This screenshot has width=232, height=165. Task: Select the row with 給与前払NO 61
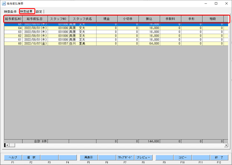click(x=116, y=40)
